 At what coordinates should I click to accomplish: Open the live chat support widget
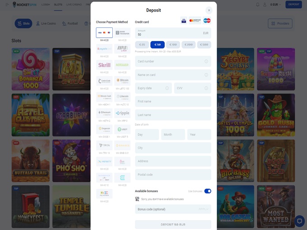coord(299,221)
